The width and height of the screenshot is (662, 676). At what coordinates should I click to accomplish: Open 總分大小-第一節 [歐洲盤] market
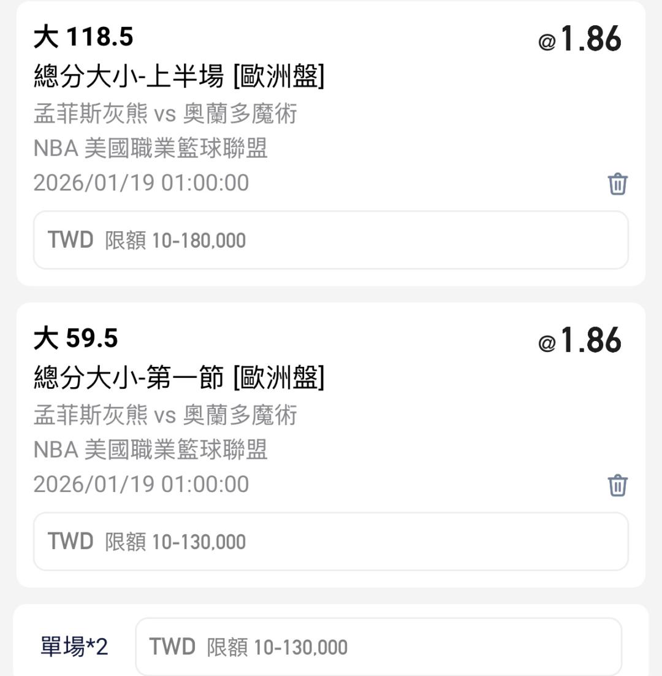(179, 378)
